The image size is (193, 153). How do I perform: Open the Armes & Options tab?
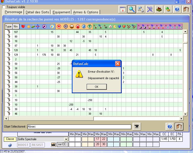click(86, 12)
